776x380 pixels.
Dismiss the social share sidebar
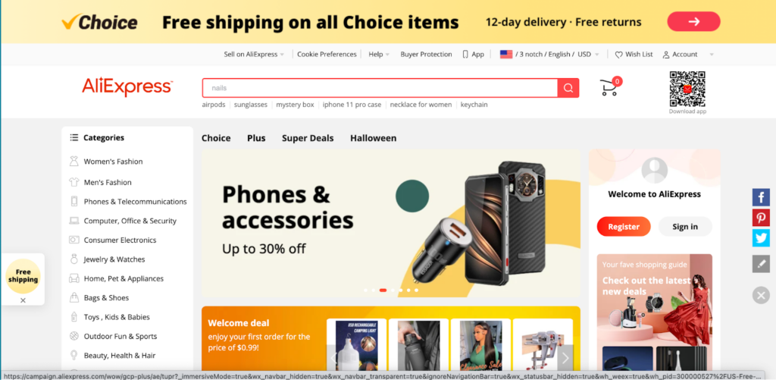point(761,295)
